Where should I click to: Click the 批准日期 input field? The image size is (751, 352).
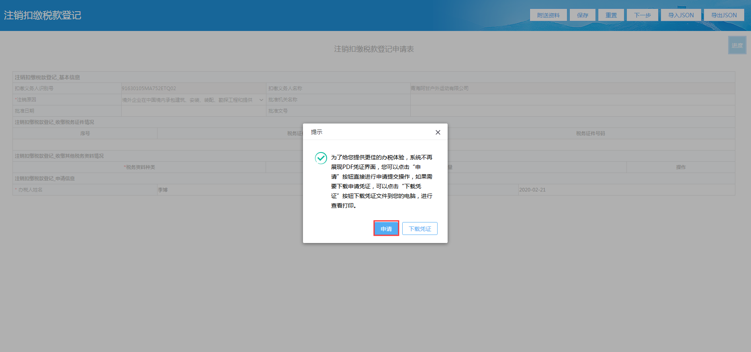pos(193,111)
